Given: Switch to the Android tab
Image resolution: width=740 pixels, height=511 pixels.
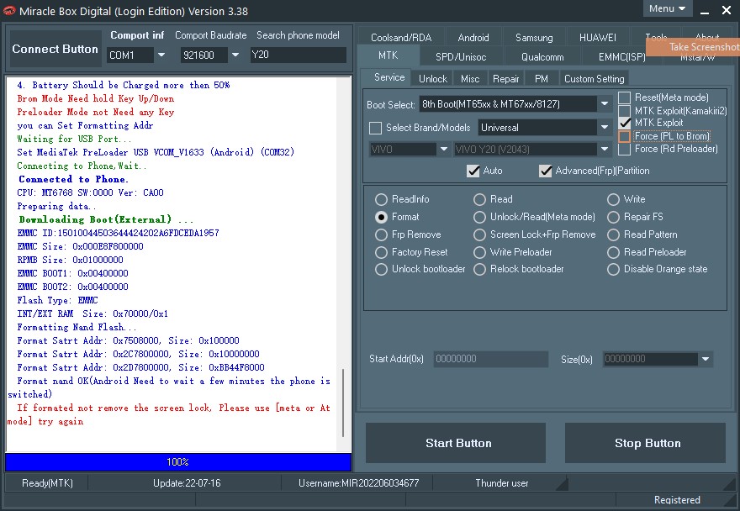Looking at the screenshot, I should [473, 37].
